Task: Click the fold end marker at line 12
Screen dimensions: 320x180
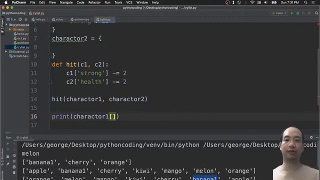Action: (49, 82)
